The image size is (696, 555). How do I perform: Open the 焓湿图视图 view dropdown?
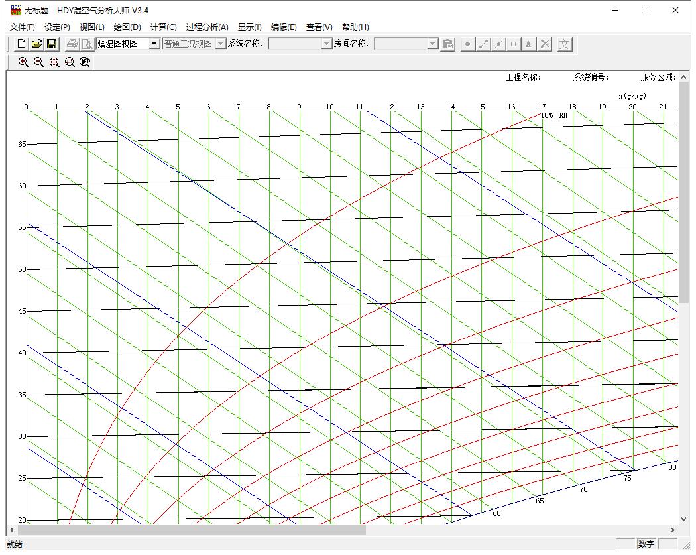click(x=154, y=44)
